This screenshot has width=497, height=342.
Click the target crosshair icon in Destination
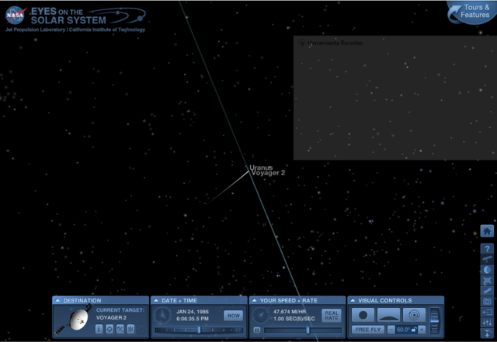tap(109, 329)
